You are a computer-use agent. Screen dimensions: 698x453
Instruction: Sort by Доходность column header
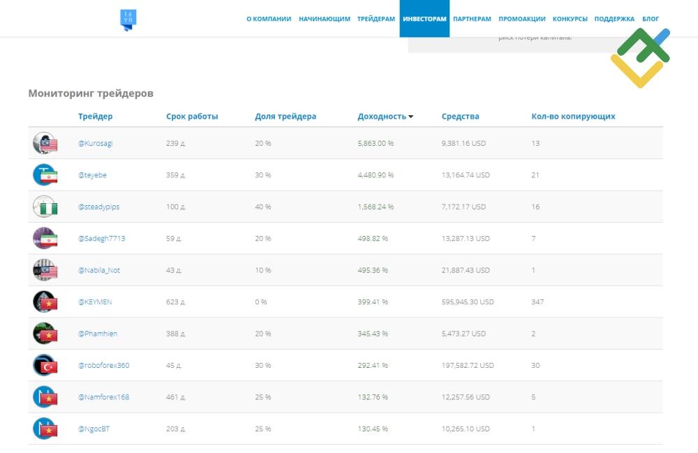[385, 116]
